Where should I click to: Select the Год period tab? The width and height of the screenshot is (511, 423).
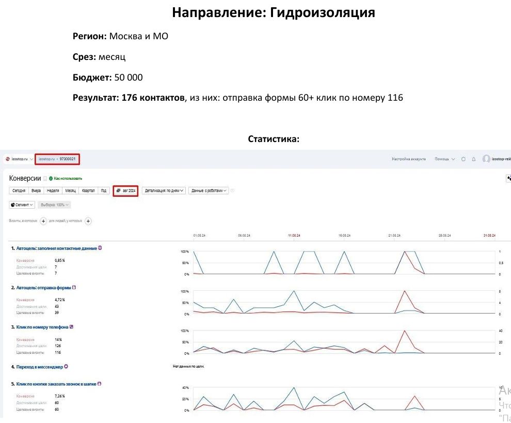click(104, 191)
